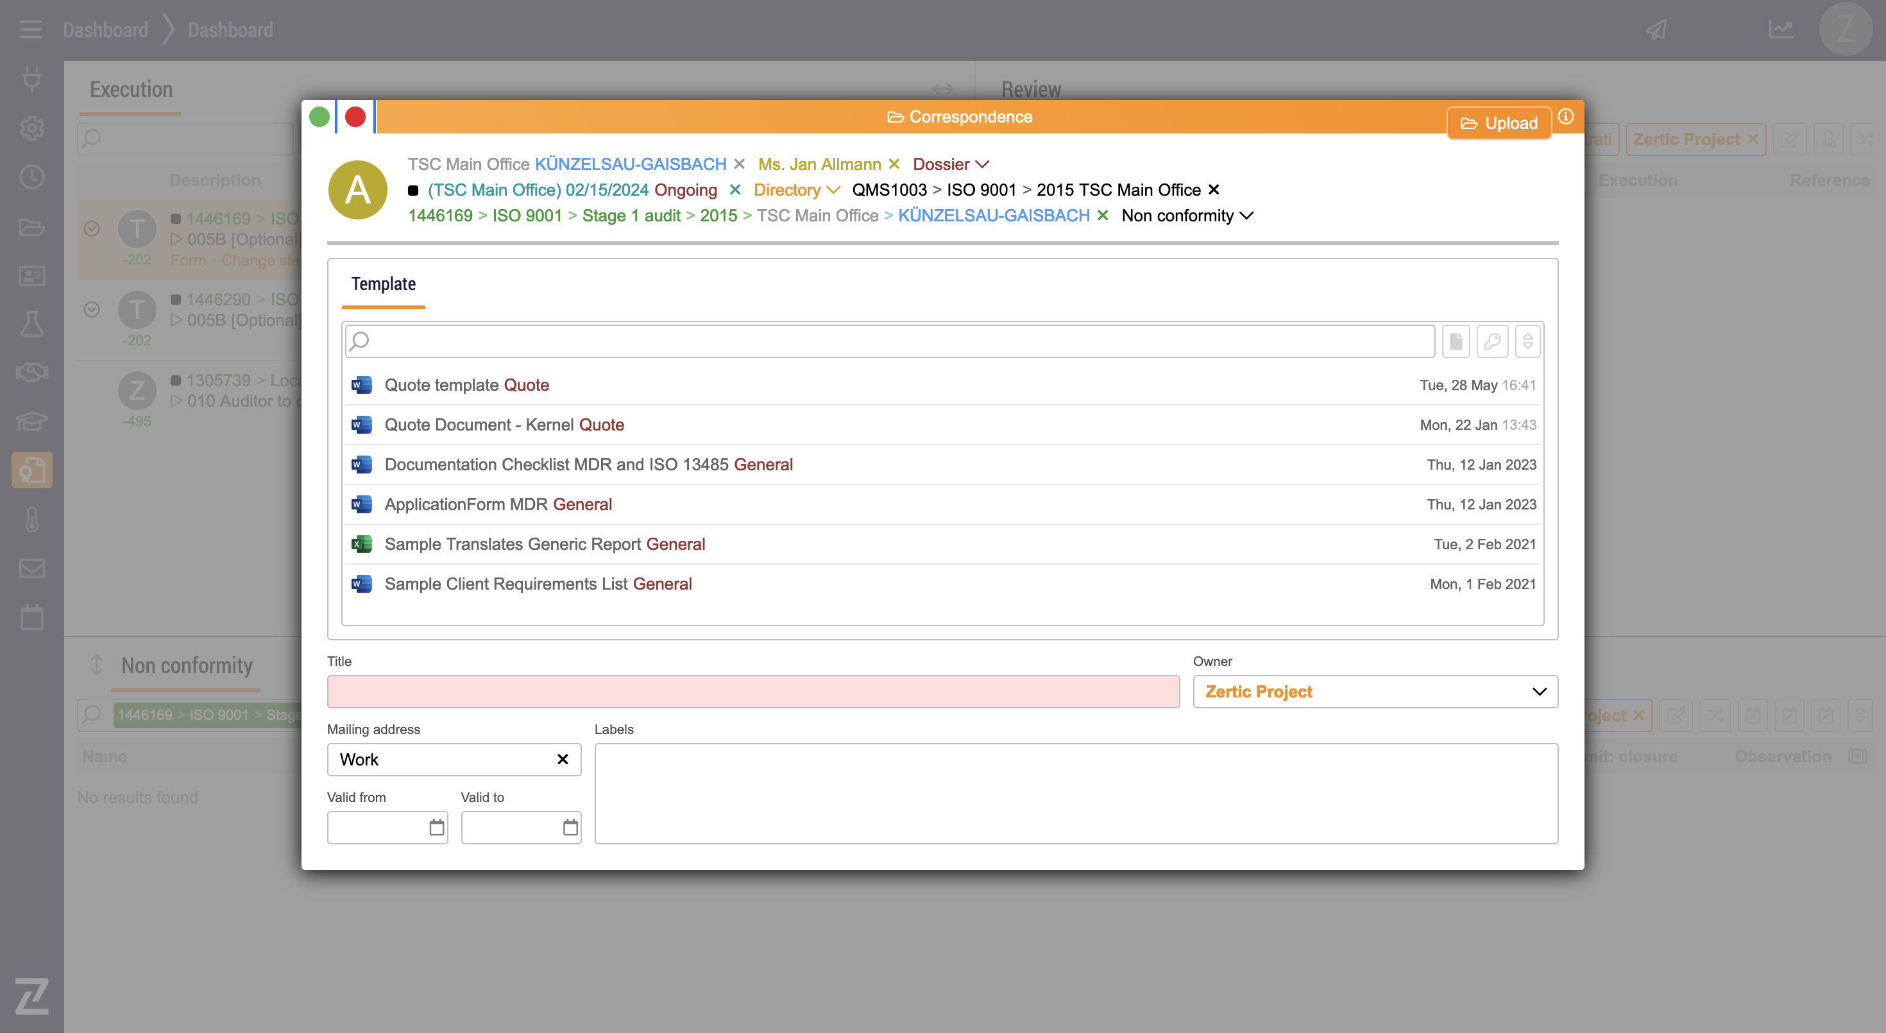The height and width of the screenshot is (1033, 1886).
Task: Clear the Work mailing address selection
Action: pyautogui.click(x=563, y=759)
